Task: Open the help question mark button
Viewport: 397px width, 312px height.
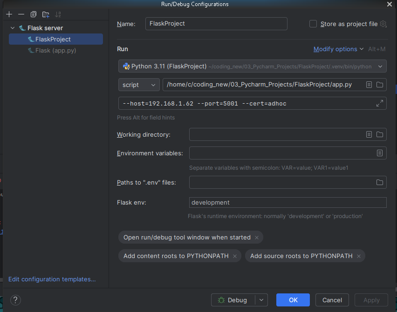Action: click(15, 300)
